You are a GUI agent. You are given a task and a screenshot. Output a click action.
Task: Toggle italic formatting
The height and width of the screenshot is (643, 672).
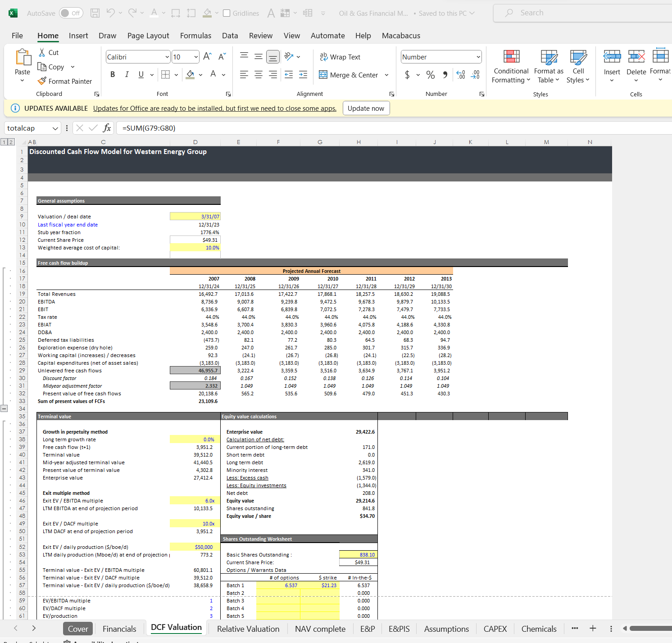(x=127, y=74)
